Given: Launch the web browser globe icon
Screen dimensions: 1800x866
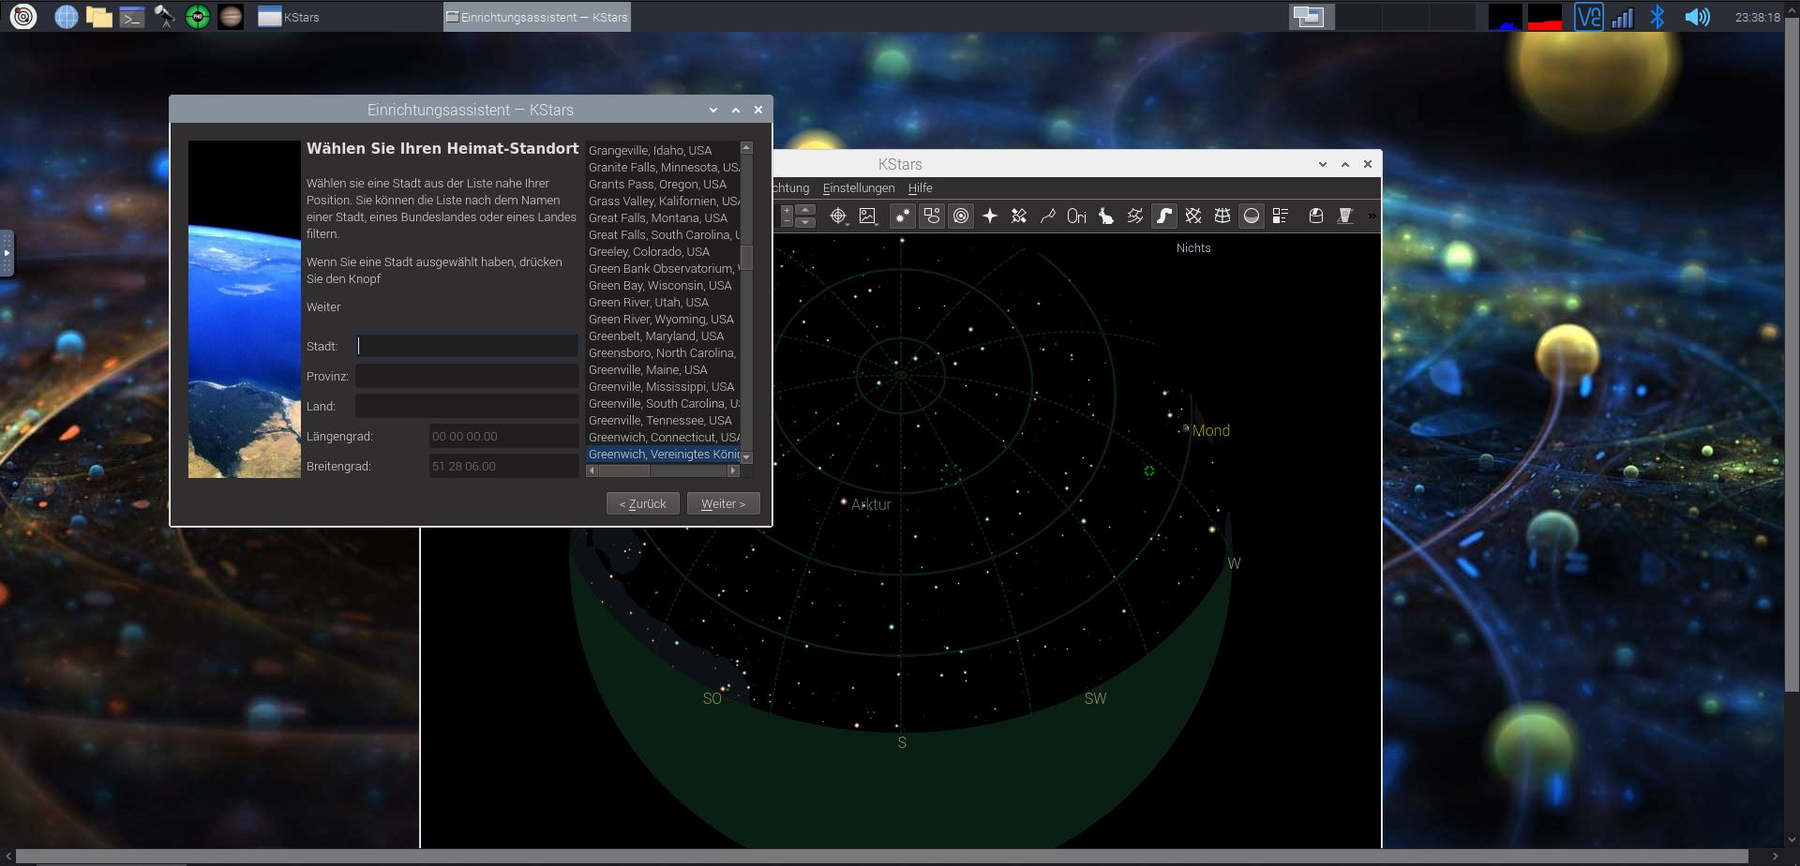Looking at the screenshot, I should click(66, 16).
